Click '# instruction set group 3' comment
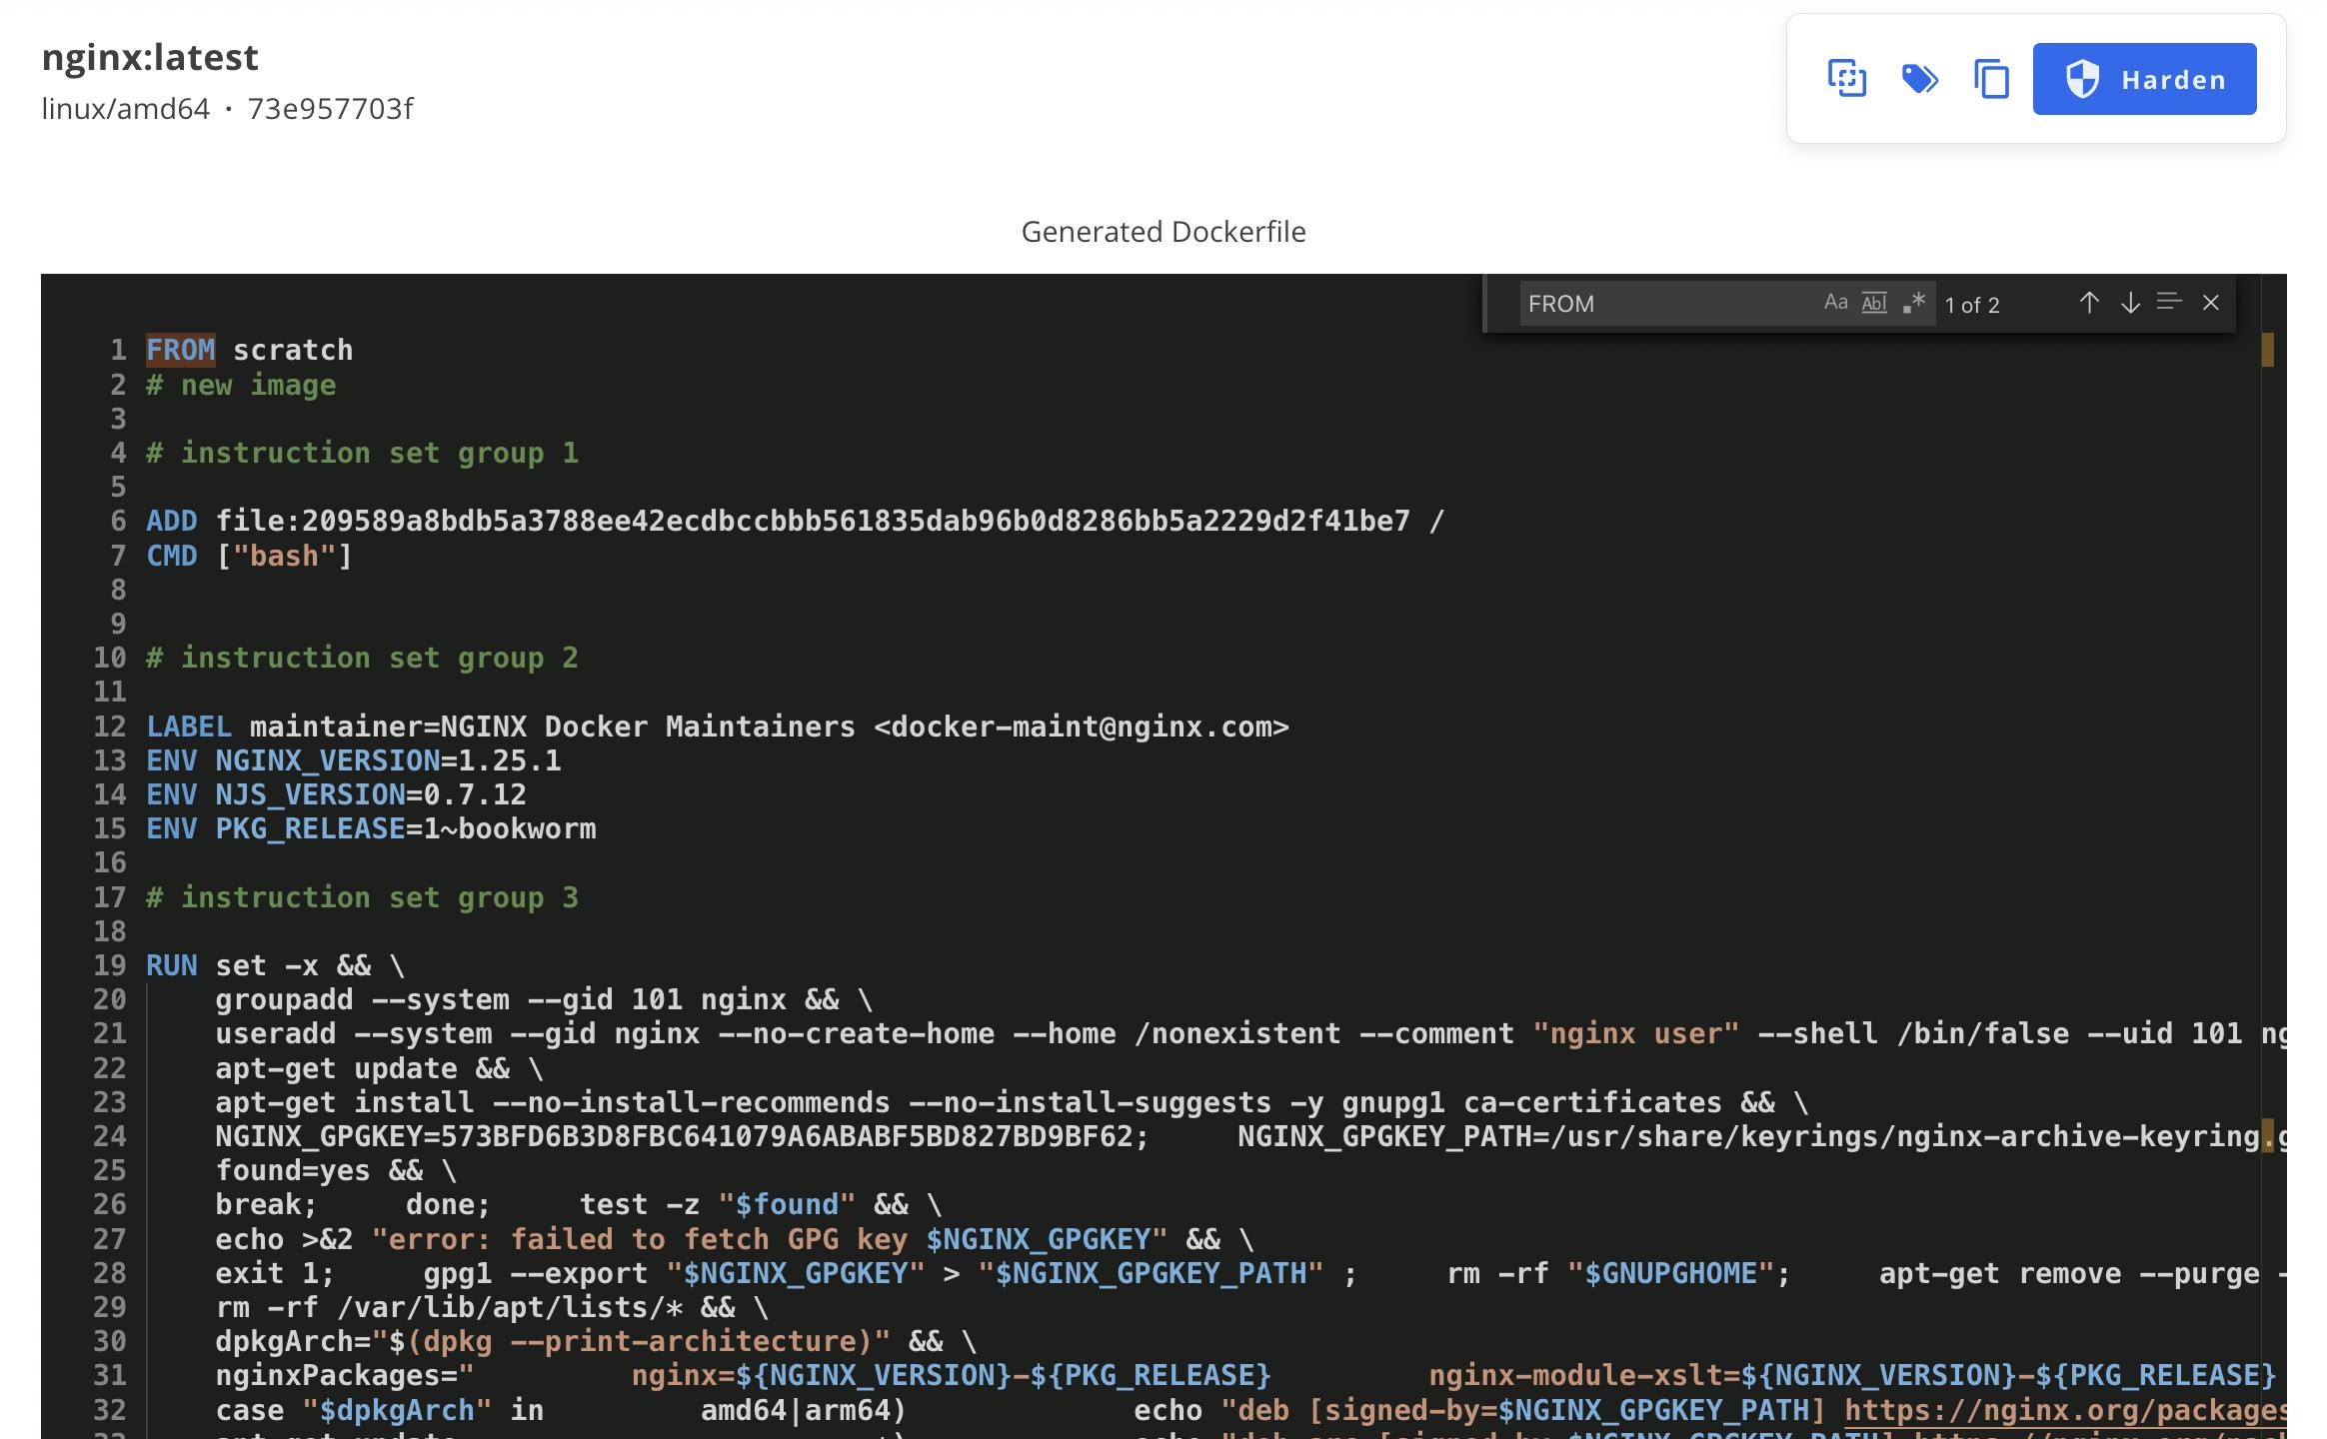 [362, 897]
